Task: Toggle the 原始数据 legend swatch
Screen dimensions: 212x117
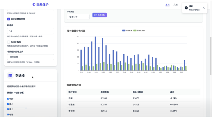Action: 124,30
